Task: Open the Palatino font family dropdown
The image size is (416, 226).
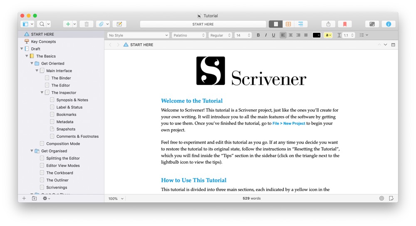Action: tap(189, 35)
